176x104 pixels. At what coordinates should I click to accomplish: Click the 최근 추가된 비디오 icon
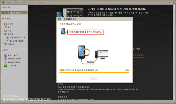[8, 37]
